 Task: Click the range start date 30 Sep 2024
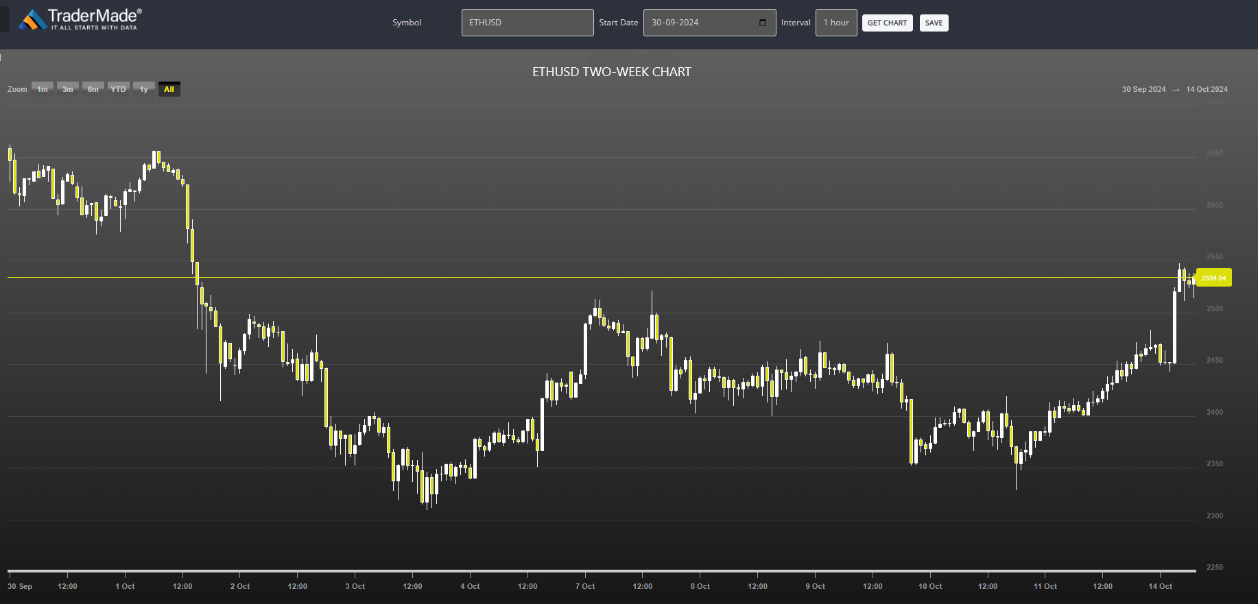coord(1143,89)
